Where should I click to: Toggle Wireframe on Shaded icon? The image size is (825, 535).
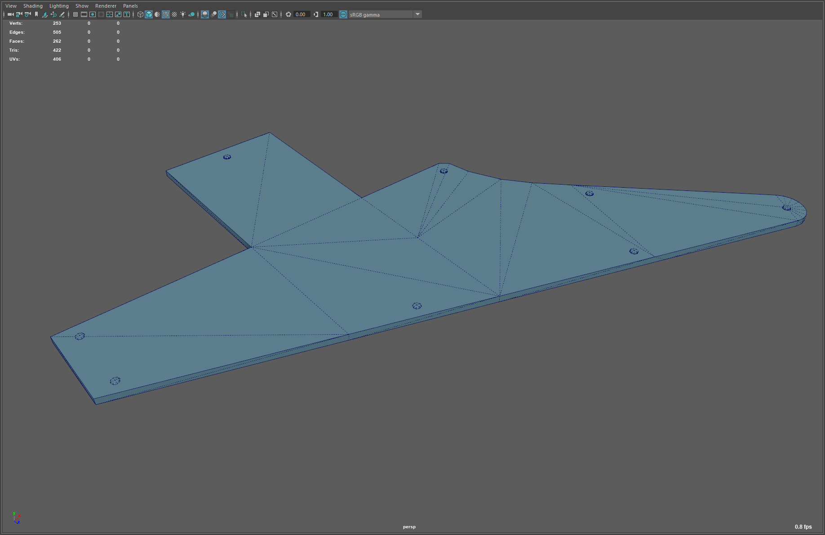(x=166, y=14)
